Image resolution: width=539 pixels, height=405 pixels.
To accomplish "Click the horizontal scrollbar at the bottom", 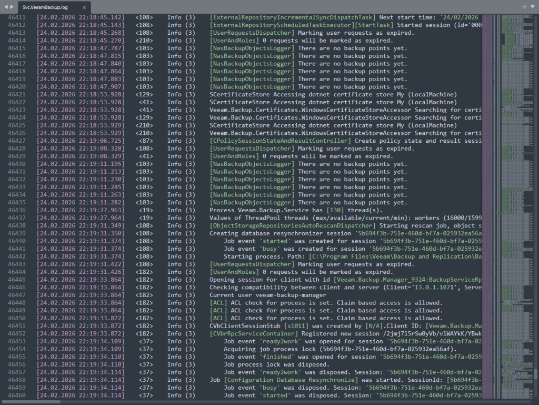I will 32,402.
